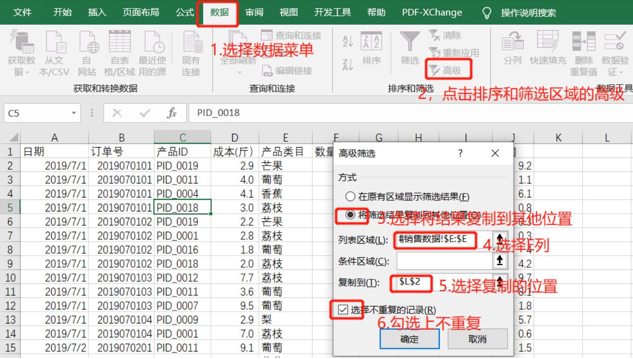
Task: Open the 获取数据 (Get Data) dropdown
Action: click(21, 53)
